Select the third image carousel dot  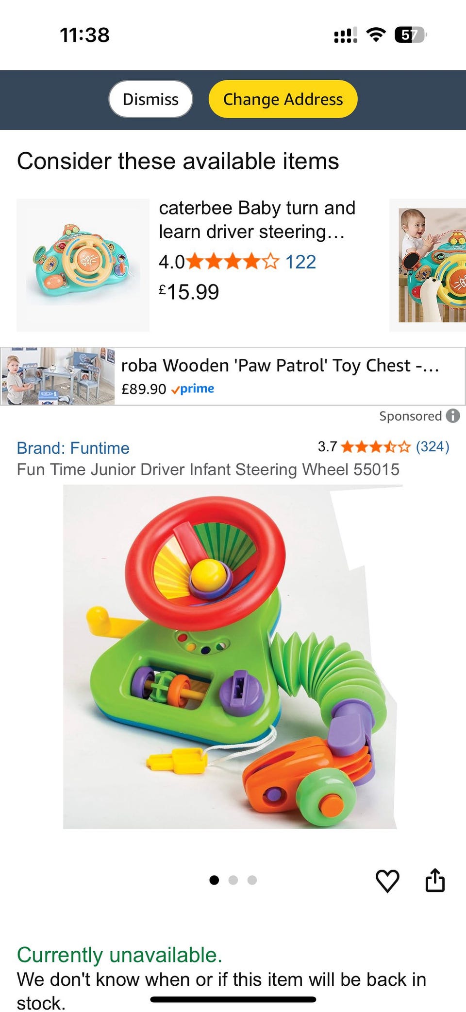click(252, 880)
